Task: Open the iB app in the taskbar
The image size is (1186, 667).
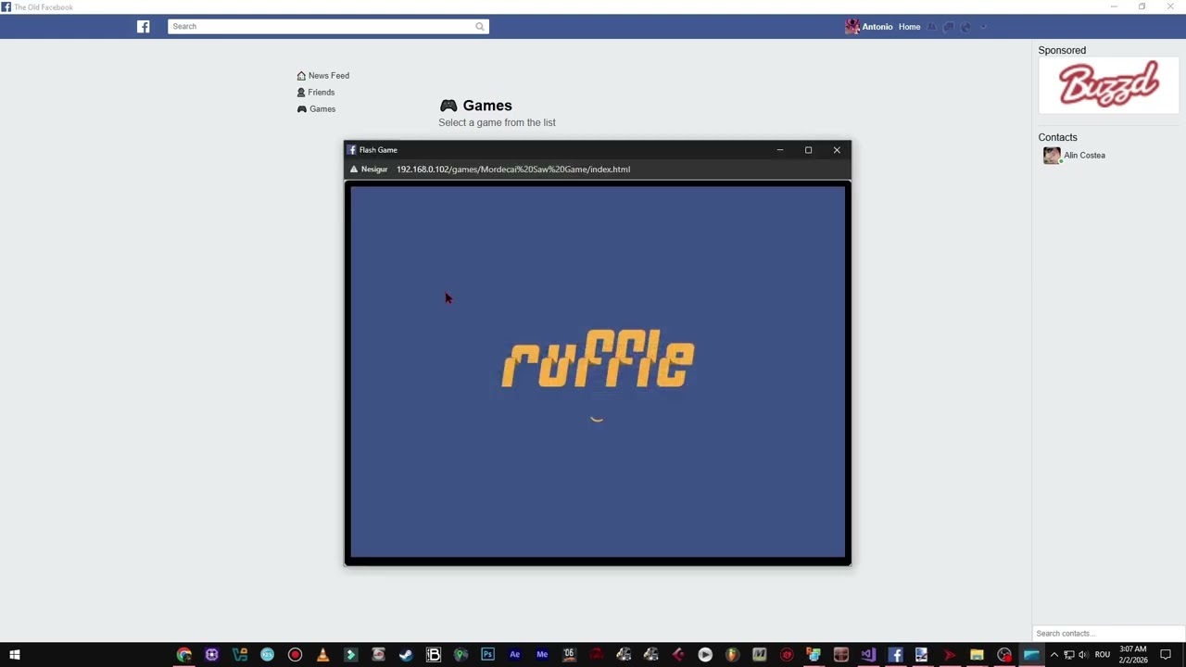Action: pos(433,655)
